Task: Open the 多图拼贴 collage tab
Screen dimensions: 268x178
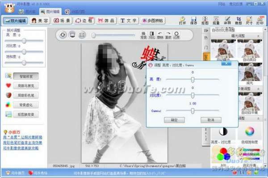Action: (153, 21)
